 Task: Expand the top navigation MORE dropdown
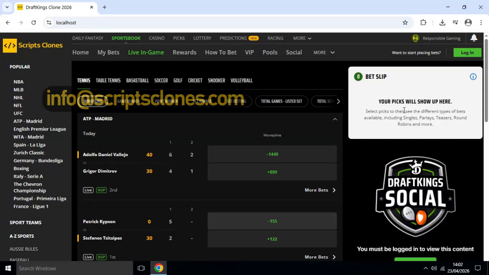(x=302, y=38)
